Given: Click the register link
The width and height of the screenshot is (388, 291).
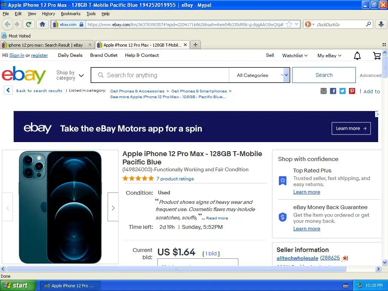Looking at the screenshot, I should point(39,55).
